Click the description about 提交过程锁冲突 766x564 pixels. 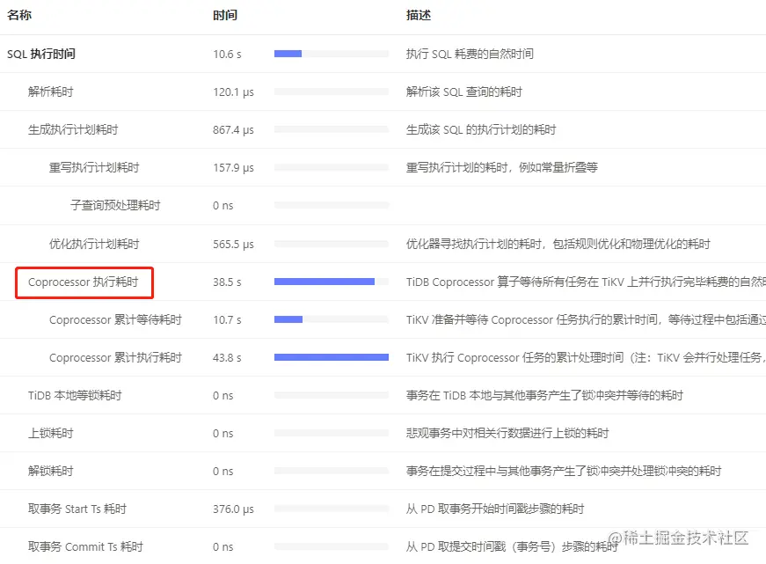564,471
